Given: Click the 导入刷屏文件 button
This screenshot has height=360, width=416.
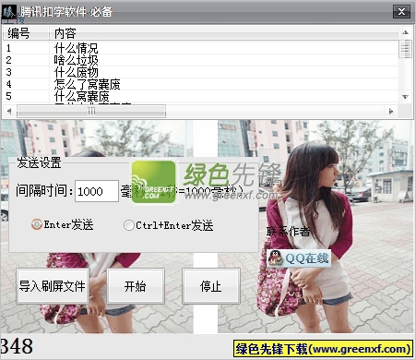Looking at the screenshot, I should (53, 286).
